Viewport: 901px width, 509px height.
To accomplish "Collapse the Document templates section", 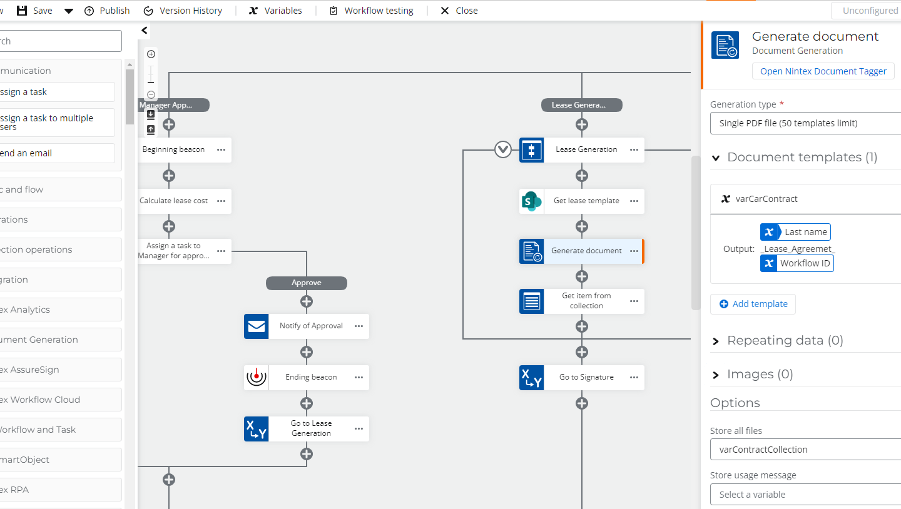I will click(716, 158).
